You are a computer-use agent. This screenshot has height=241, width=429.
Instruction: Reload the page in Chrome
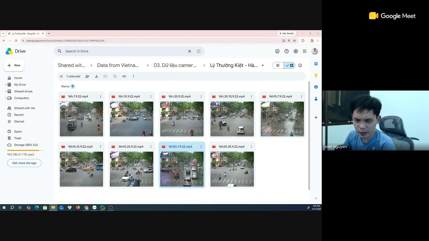click(16, 41)
